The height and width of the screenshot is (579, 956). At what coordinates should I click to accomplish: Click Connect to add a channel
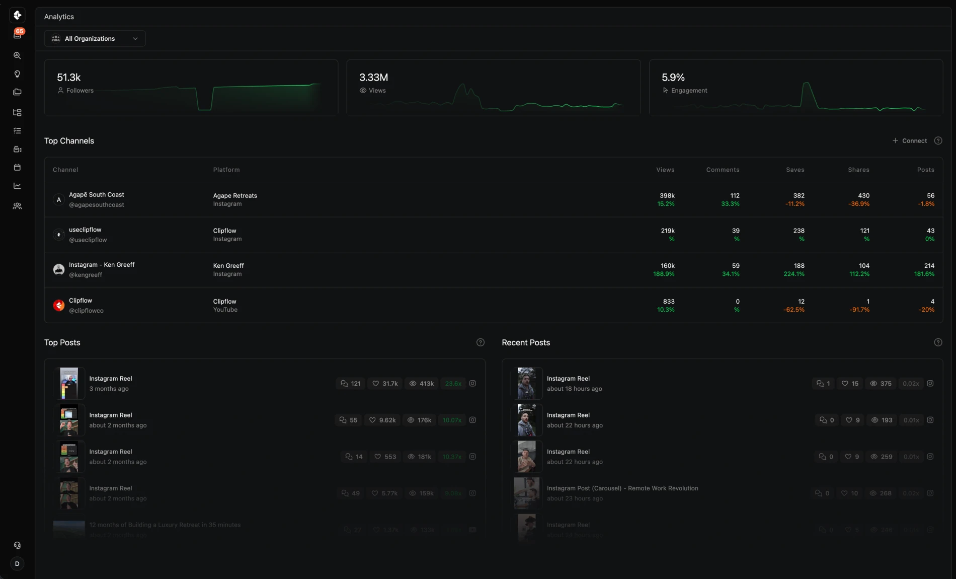pyautogui.click(x=909, y=141)
